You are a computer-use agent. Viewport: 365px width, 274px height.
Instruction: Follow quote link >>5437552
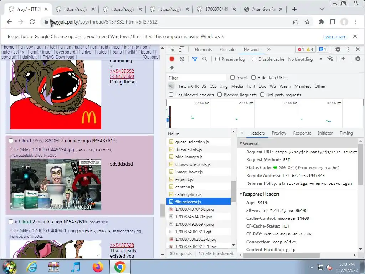tap(122, 71)
